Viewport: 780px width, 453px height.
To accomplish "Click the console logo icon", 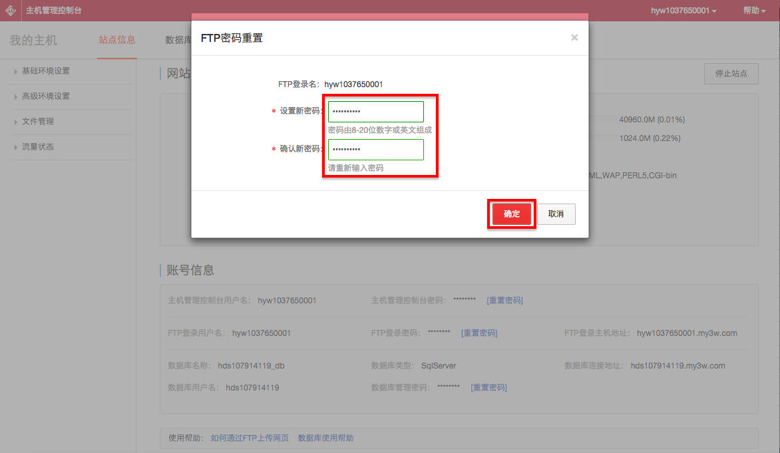I will pyautogui.click(x=11, y=11).
